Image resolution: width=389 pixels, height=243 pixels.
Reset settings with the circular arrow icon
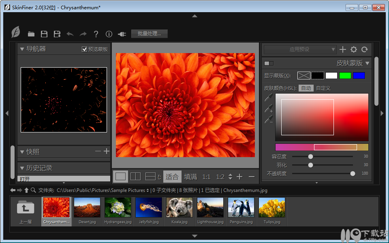point(364,49)
